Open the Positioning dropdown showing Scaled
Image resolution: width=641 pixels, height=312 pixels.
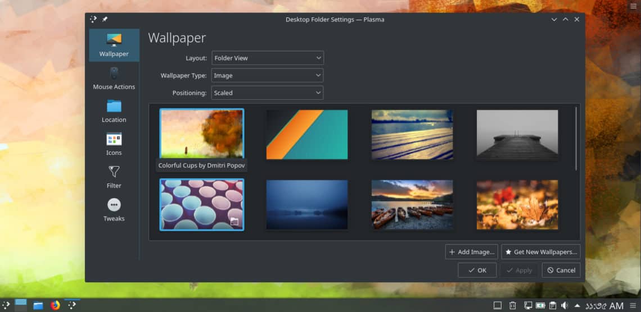(268, 93)
